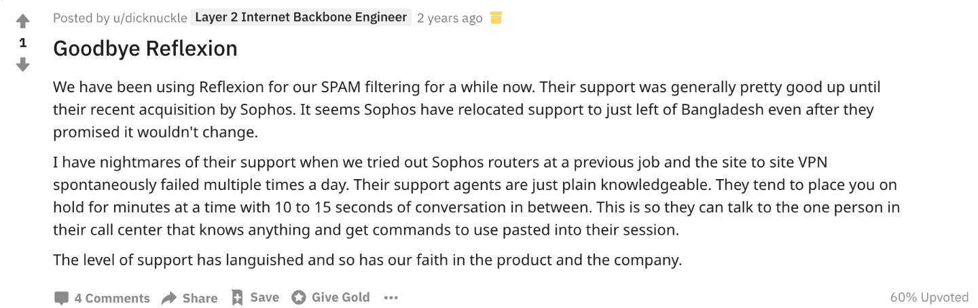Click the speech bubble comments icon
Image resolution: width=978 pixels, height=308 pixels.
coord(61,298)
